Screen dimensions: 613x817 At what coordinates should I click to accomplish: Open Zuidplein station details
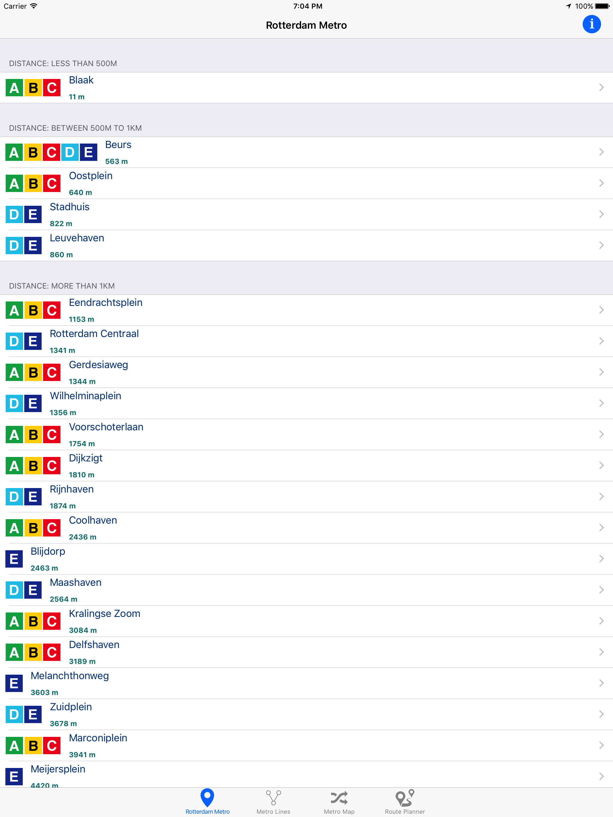pos(306,714)
